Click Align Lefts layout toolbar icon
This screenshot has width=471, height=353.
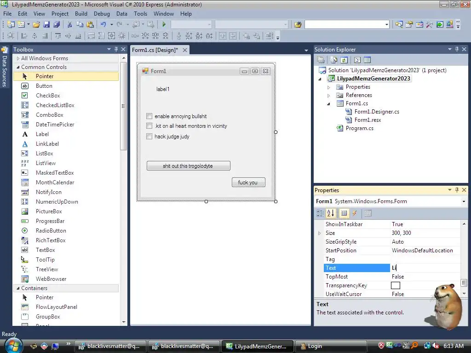(x=24, y=36)
